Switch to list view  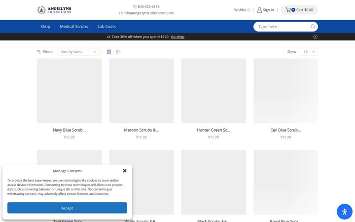(118, 52)
